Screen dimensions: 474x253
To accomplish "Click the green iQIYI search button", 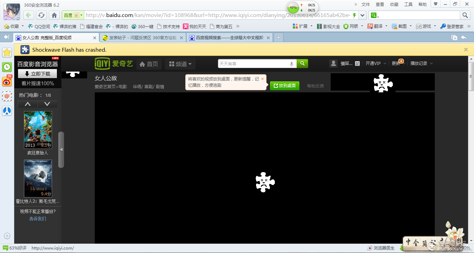I will coord(302,64).
